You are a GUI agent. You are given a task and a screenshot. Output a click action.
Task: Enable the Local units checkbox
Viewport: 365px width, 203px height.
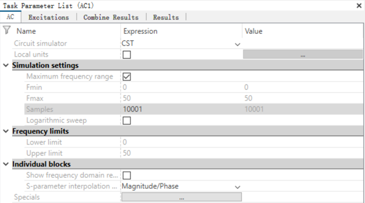click(127, 55)
